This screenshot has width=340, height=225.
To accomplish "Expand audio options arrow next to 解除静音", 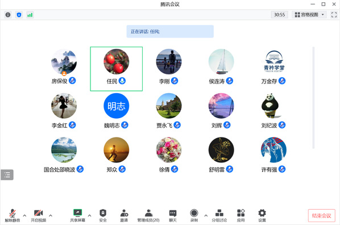I will click(24, 215).
